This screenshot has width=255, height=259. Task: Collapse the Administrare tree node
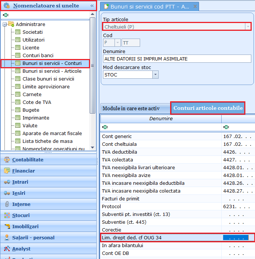(x=4, y=24)
